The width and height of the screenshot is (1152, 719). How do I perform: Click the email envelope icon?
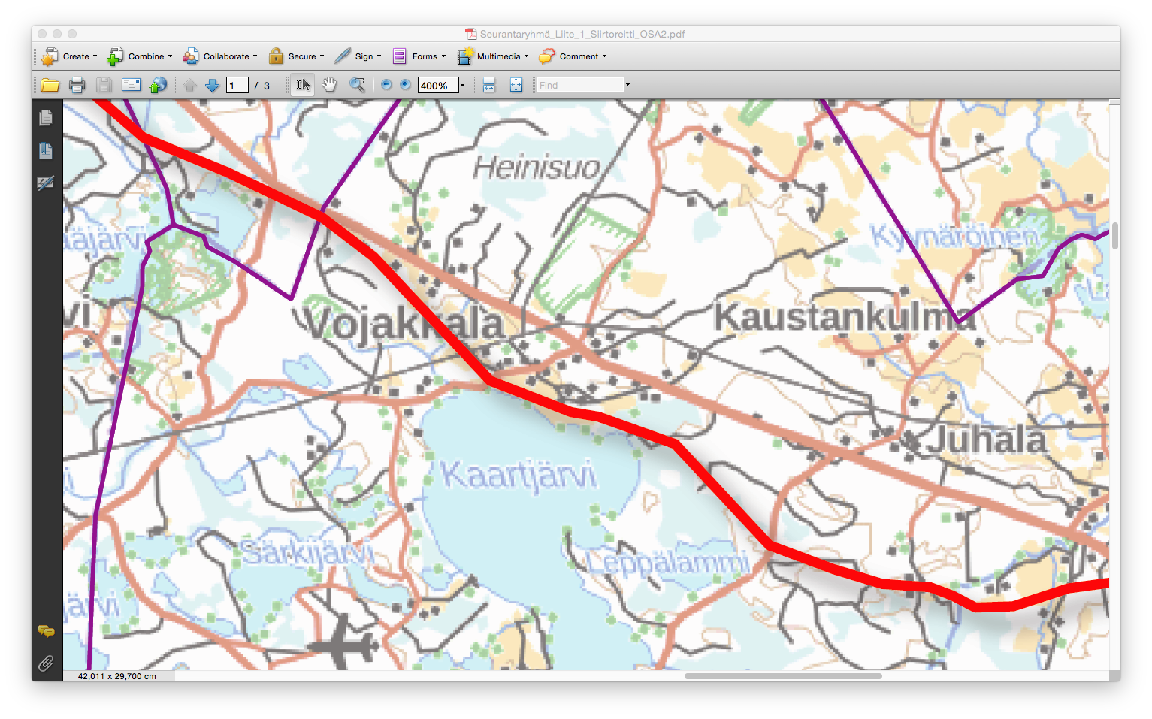pos(131,85)
